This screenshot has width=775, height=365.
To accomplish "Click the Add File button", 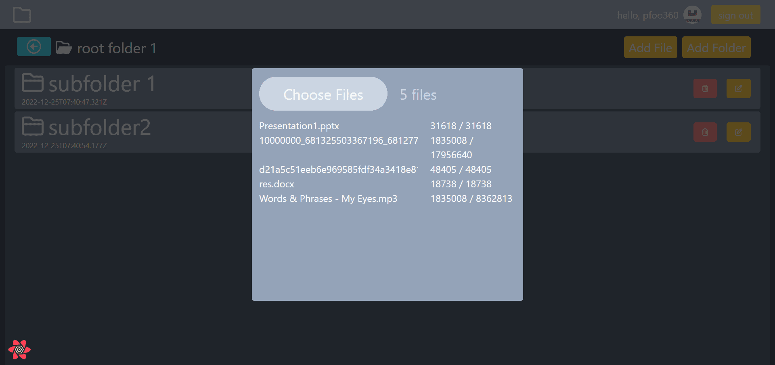I will [650, 47].
